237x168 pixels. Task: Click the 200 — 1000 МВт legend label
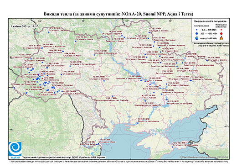pos(209,33)
